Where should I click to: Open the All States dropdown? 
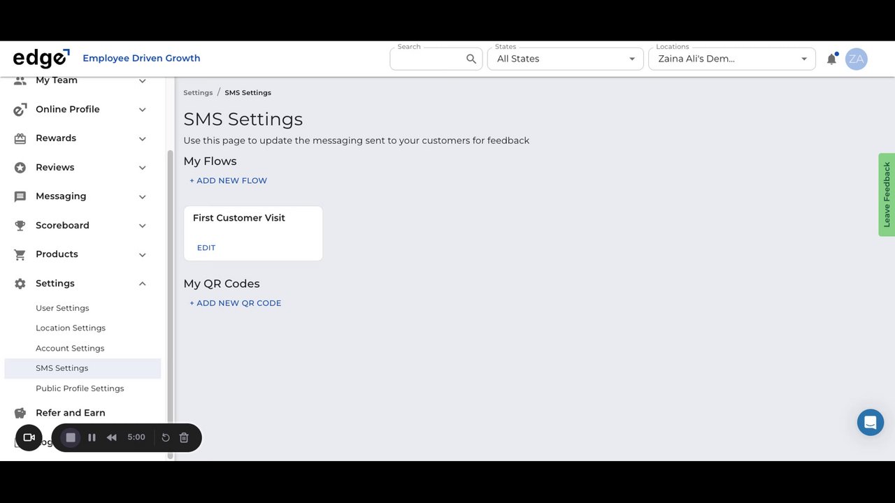click(565, 59)
